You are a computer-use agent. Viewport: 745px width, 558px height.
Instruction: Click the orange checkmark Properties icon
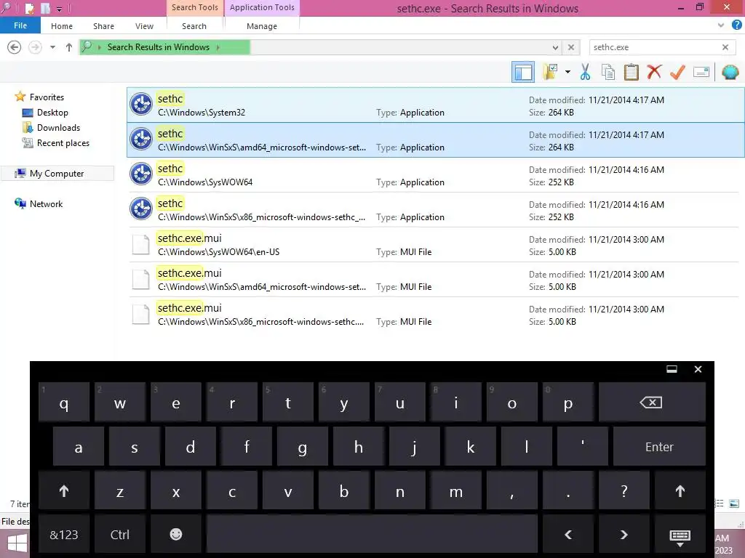[x=677, y=72]
